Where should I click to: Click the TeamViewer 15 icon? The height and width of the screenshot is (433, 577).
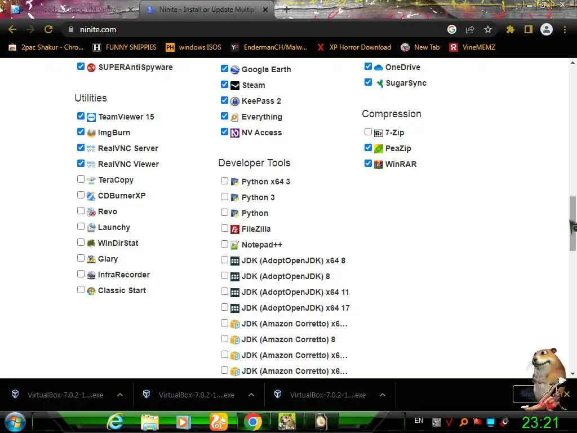pos(91,117)
